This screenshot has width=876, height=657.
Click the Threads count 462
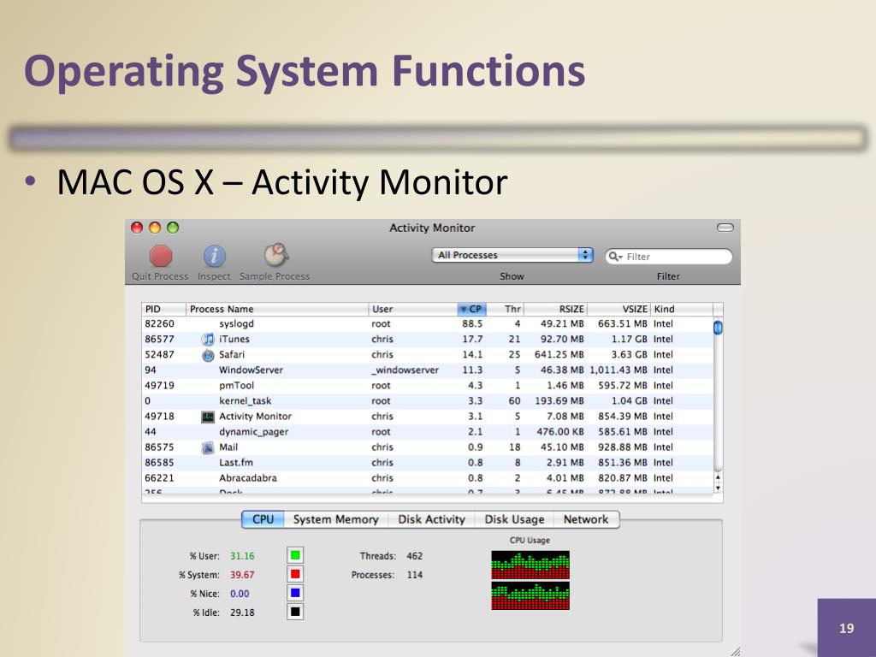click(415, 556)
